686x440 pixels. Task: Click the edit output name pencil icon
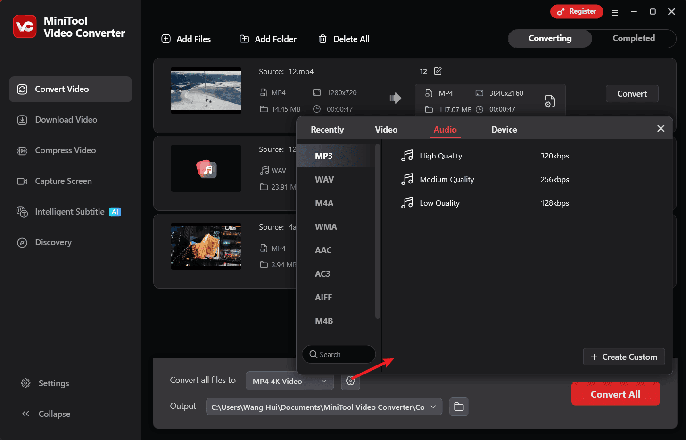click(x=438, y=71)
